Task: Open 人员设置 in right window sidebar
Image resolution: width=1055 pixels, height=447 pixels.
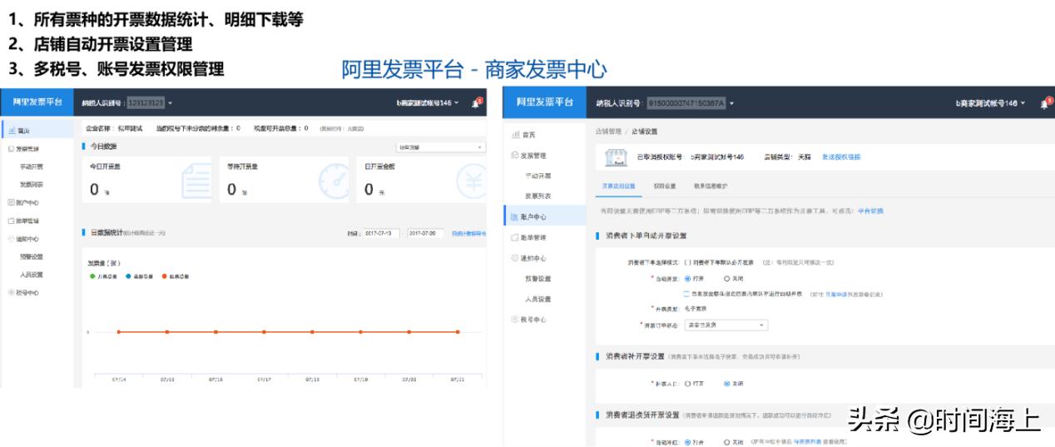Action: click(537, 299)
